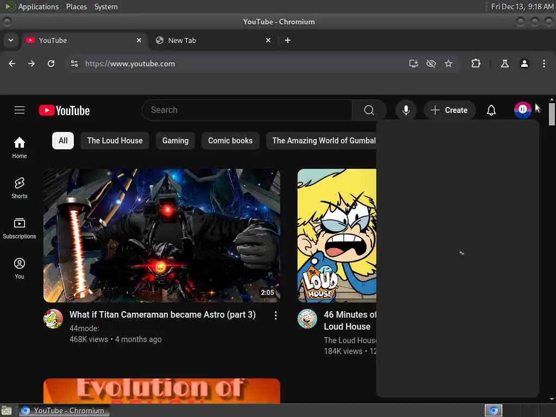The image size is (556, 417).
Task: Click the search magnifier button
Action: 369,110
